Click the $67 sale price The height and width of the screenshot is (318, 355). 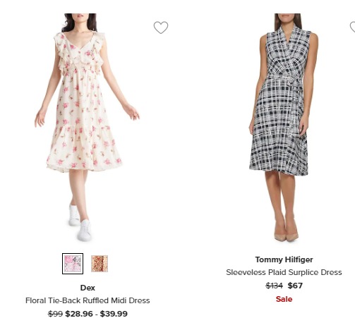[295, 286]
